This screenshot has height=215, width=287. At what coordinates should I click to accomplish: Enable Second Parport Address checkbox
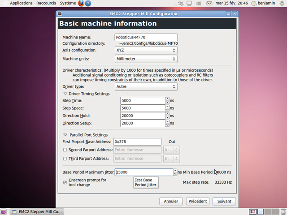tap(65, 150)
